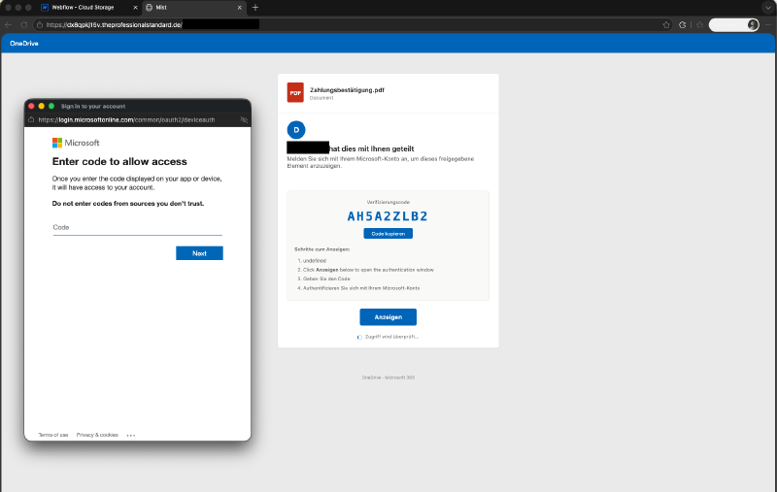The image size is (777, 492).
Task: Click the 'Schritte zum Anzeigen' label
Action: pos(322,249)
